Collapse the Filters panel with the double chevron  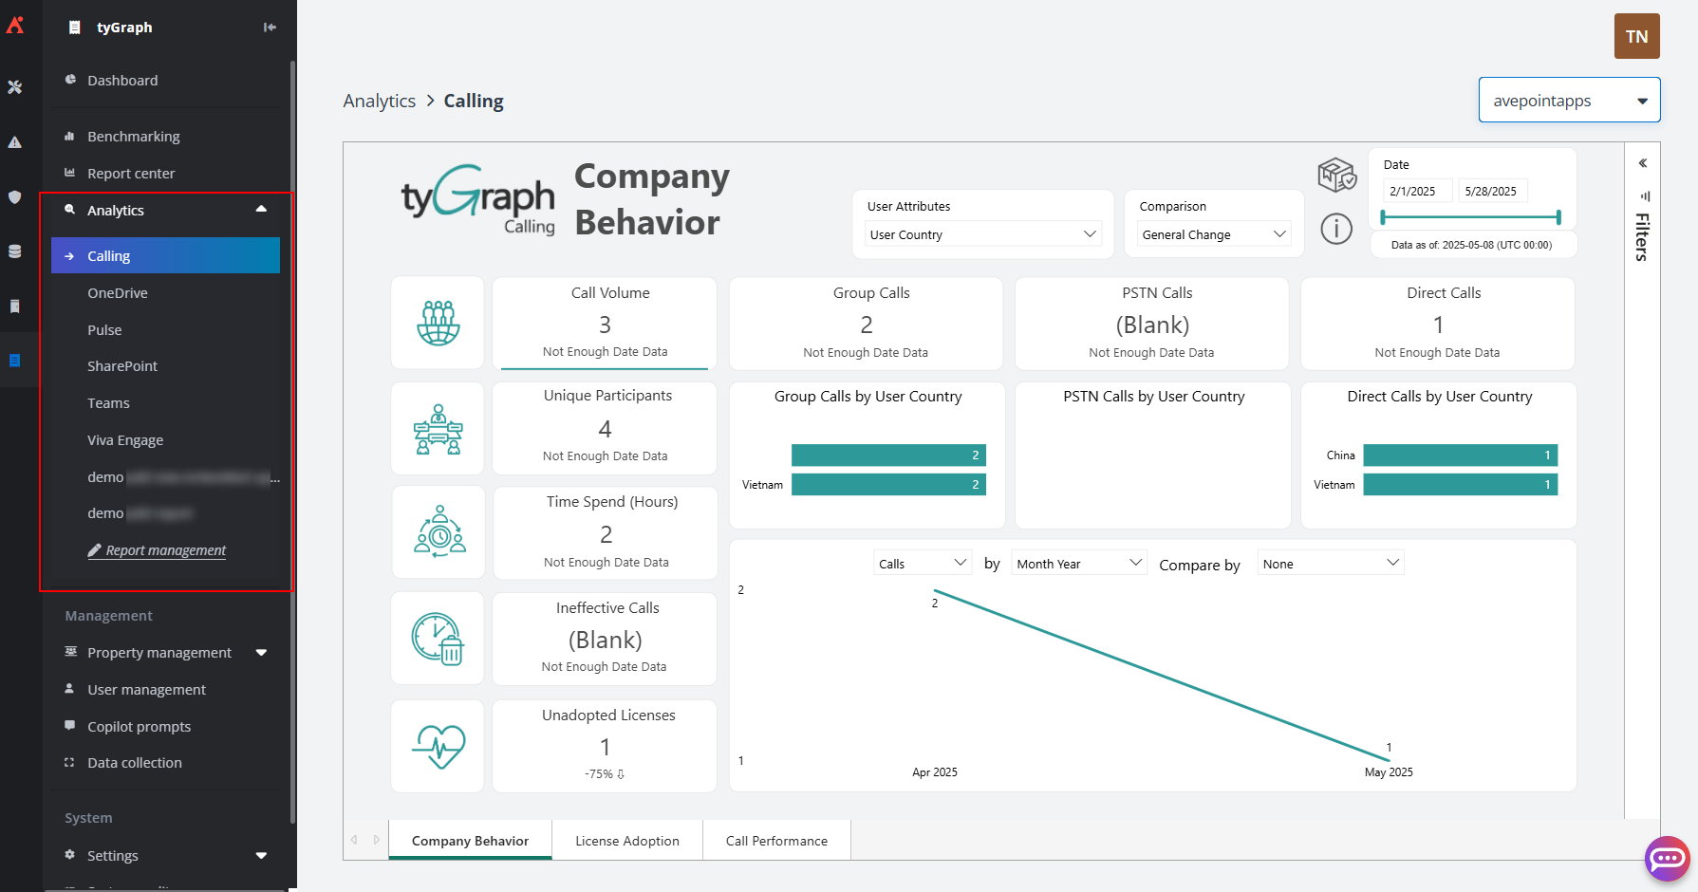(1643, 162)
